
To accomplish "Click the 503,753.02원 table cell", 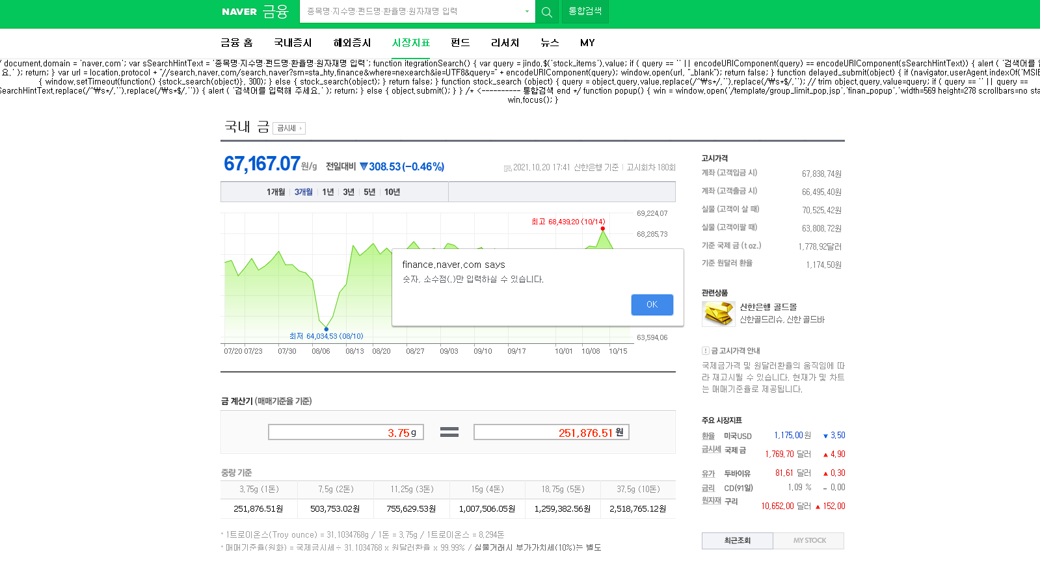I will 335,508.
